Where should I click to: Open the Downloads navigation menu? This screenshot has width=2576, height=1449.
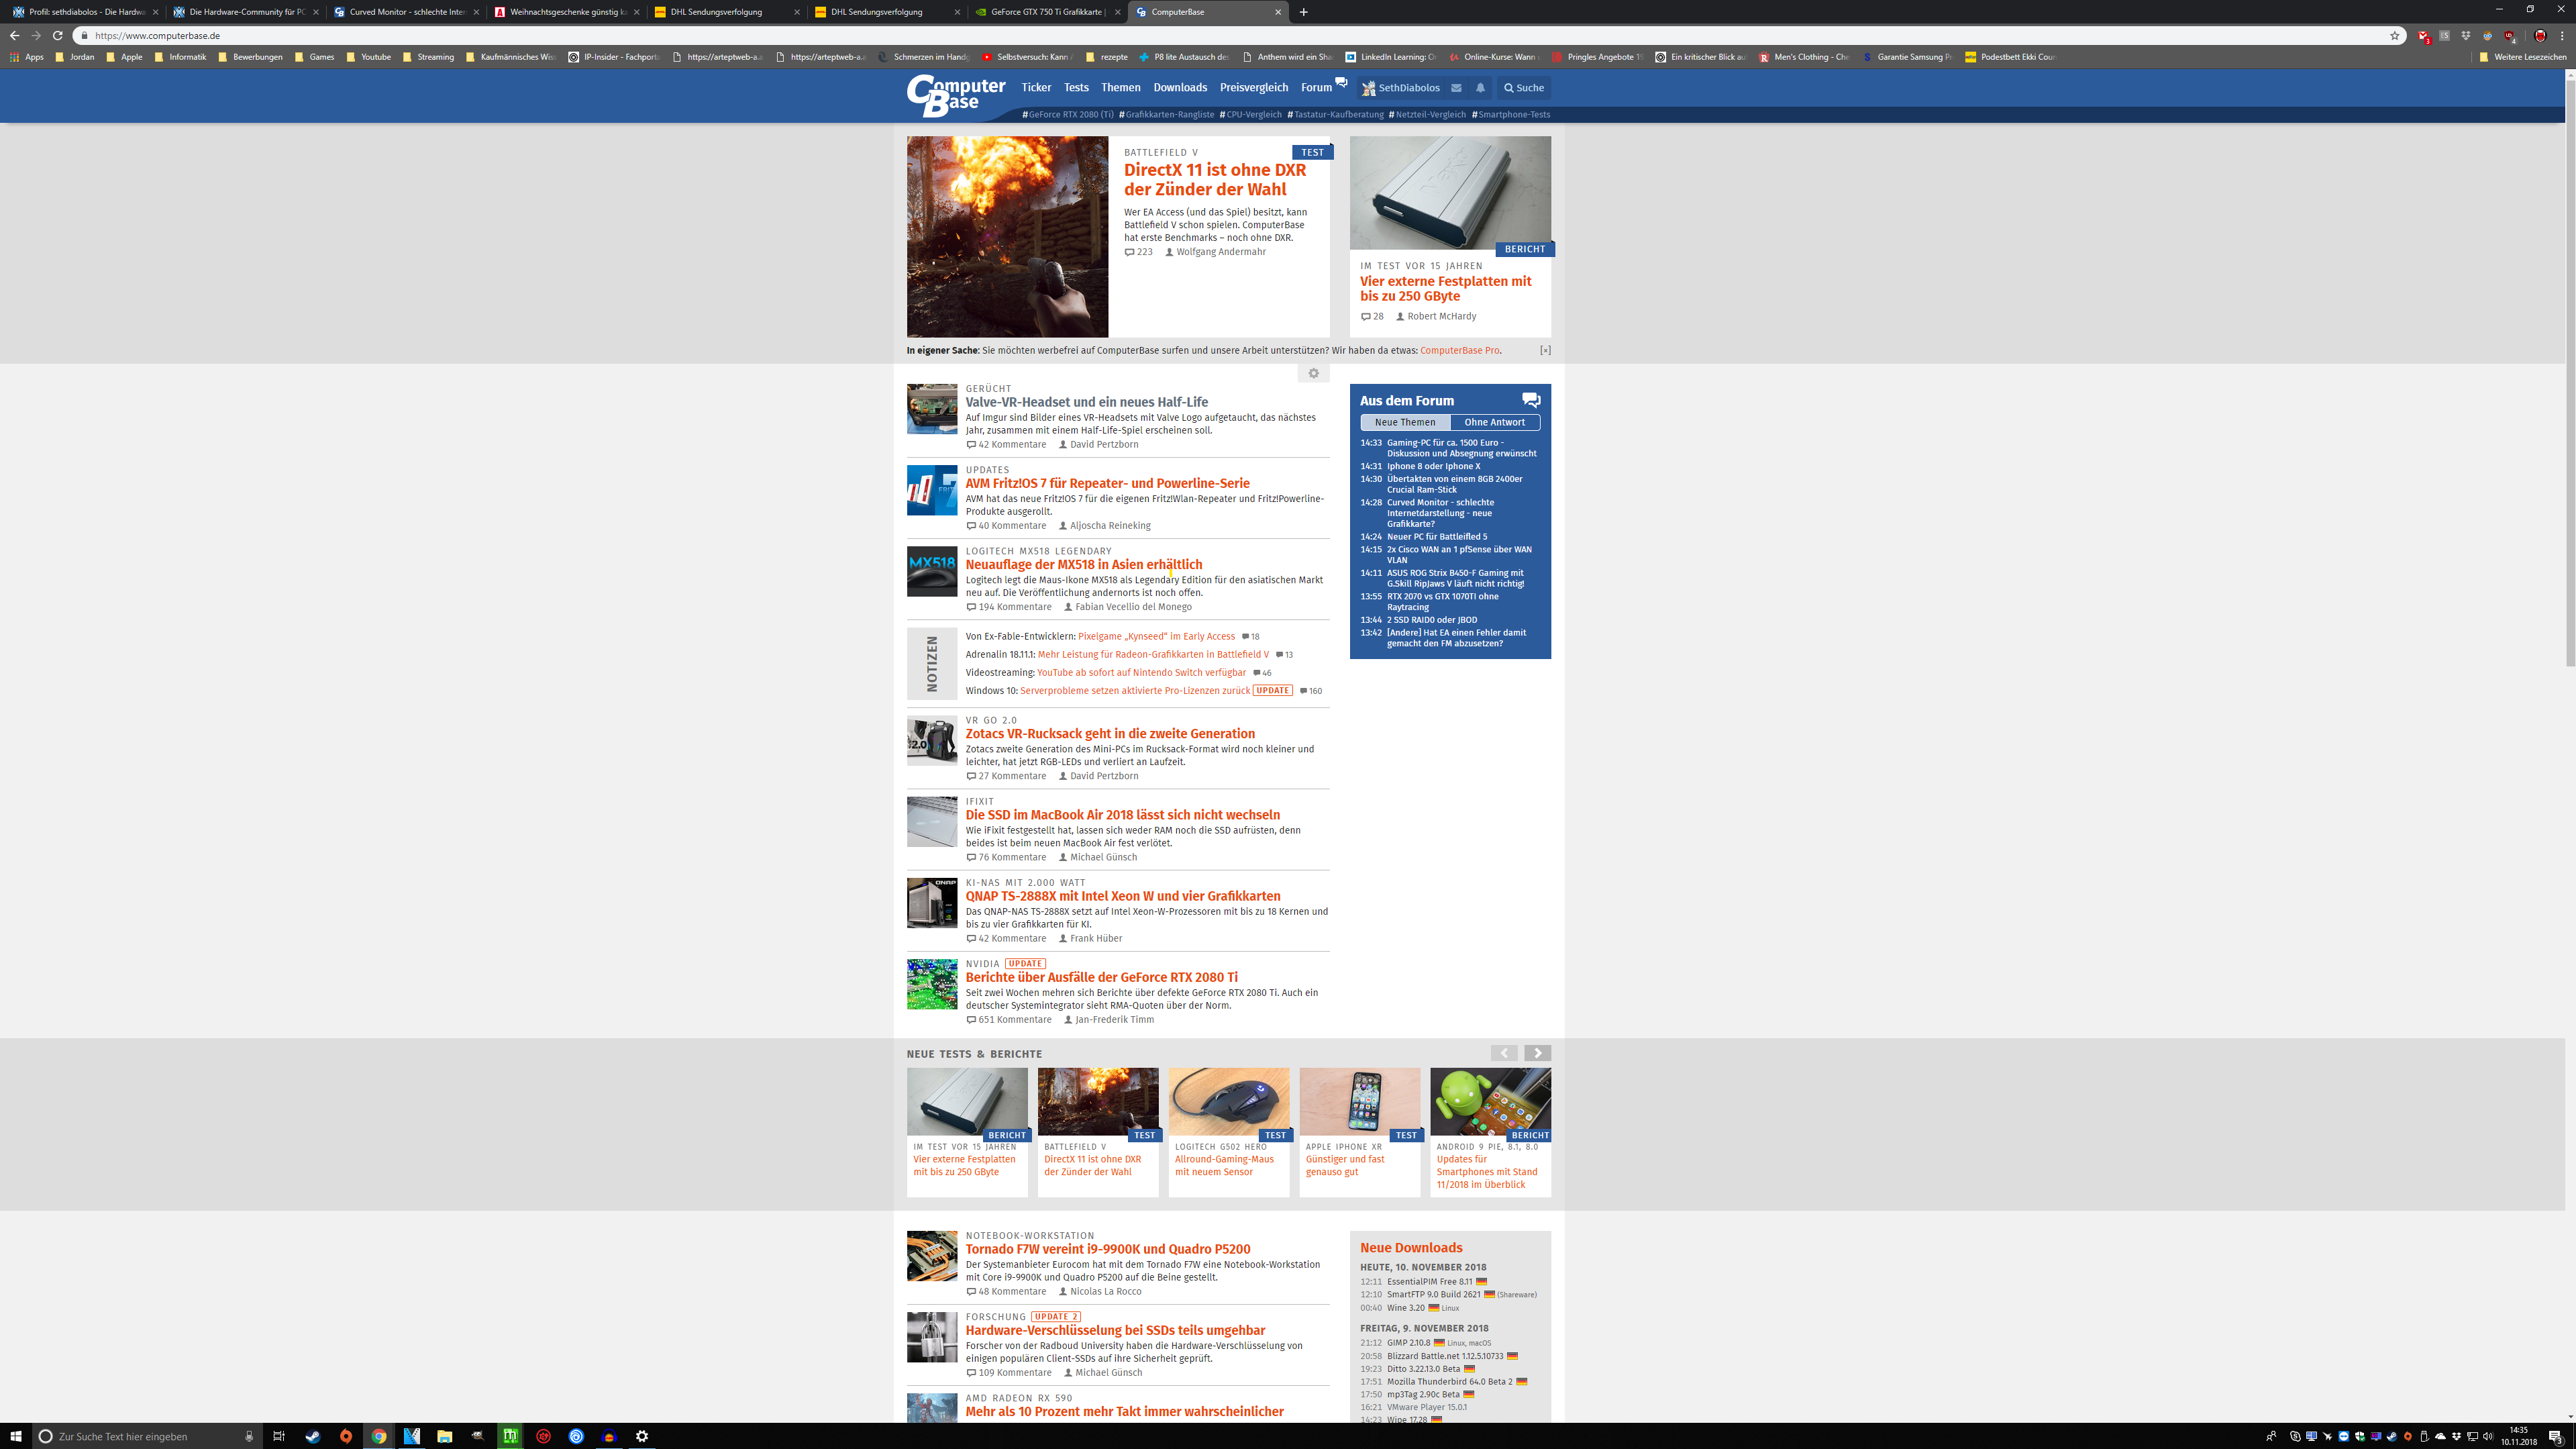pos(1180,88)
